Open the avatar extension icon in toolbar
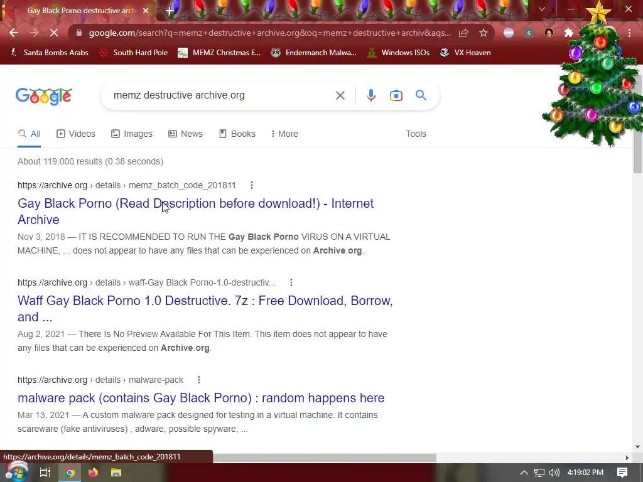Screen dimensions: 643x482 549,33
